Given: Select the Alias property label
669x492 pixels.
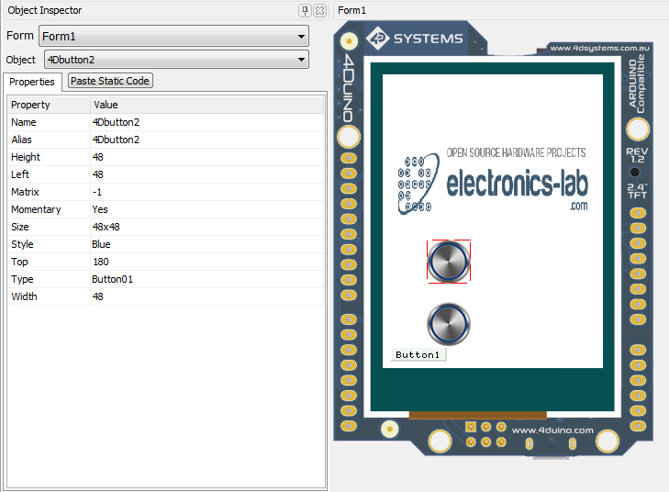Looking at the screenshot, I should pos(22,140).
